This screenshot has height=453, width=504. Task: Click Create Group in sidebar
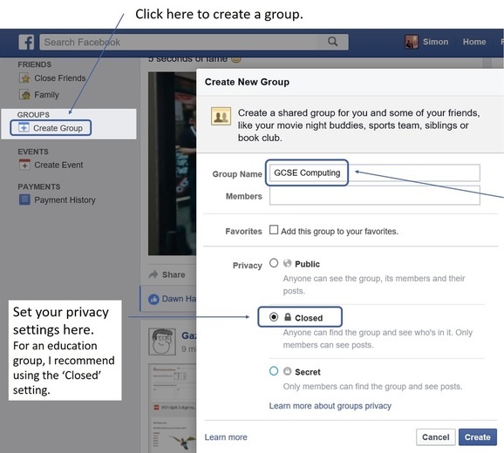coord(58,128)
